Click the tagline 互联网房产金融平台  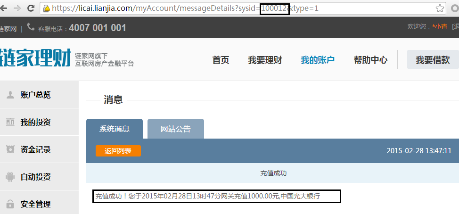point(104,64)
